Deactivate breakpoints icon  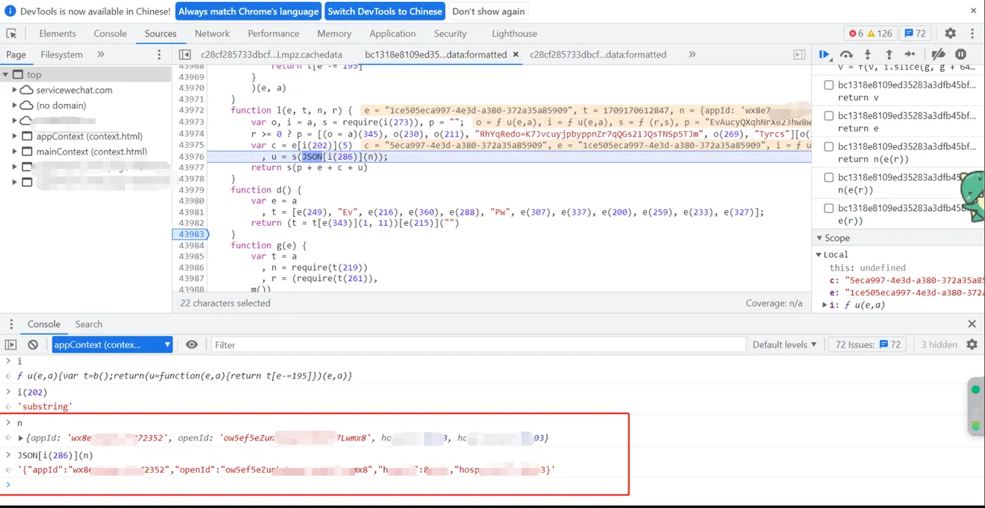938,54
